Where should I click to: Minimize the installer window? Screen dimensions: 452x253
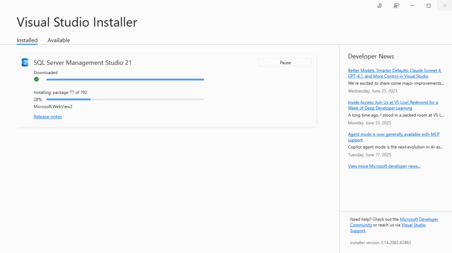tap(412, 6)
